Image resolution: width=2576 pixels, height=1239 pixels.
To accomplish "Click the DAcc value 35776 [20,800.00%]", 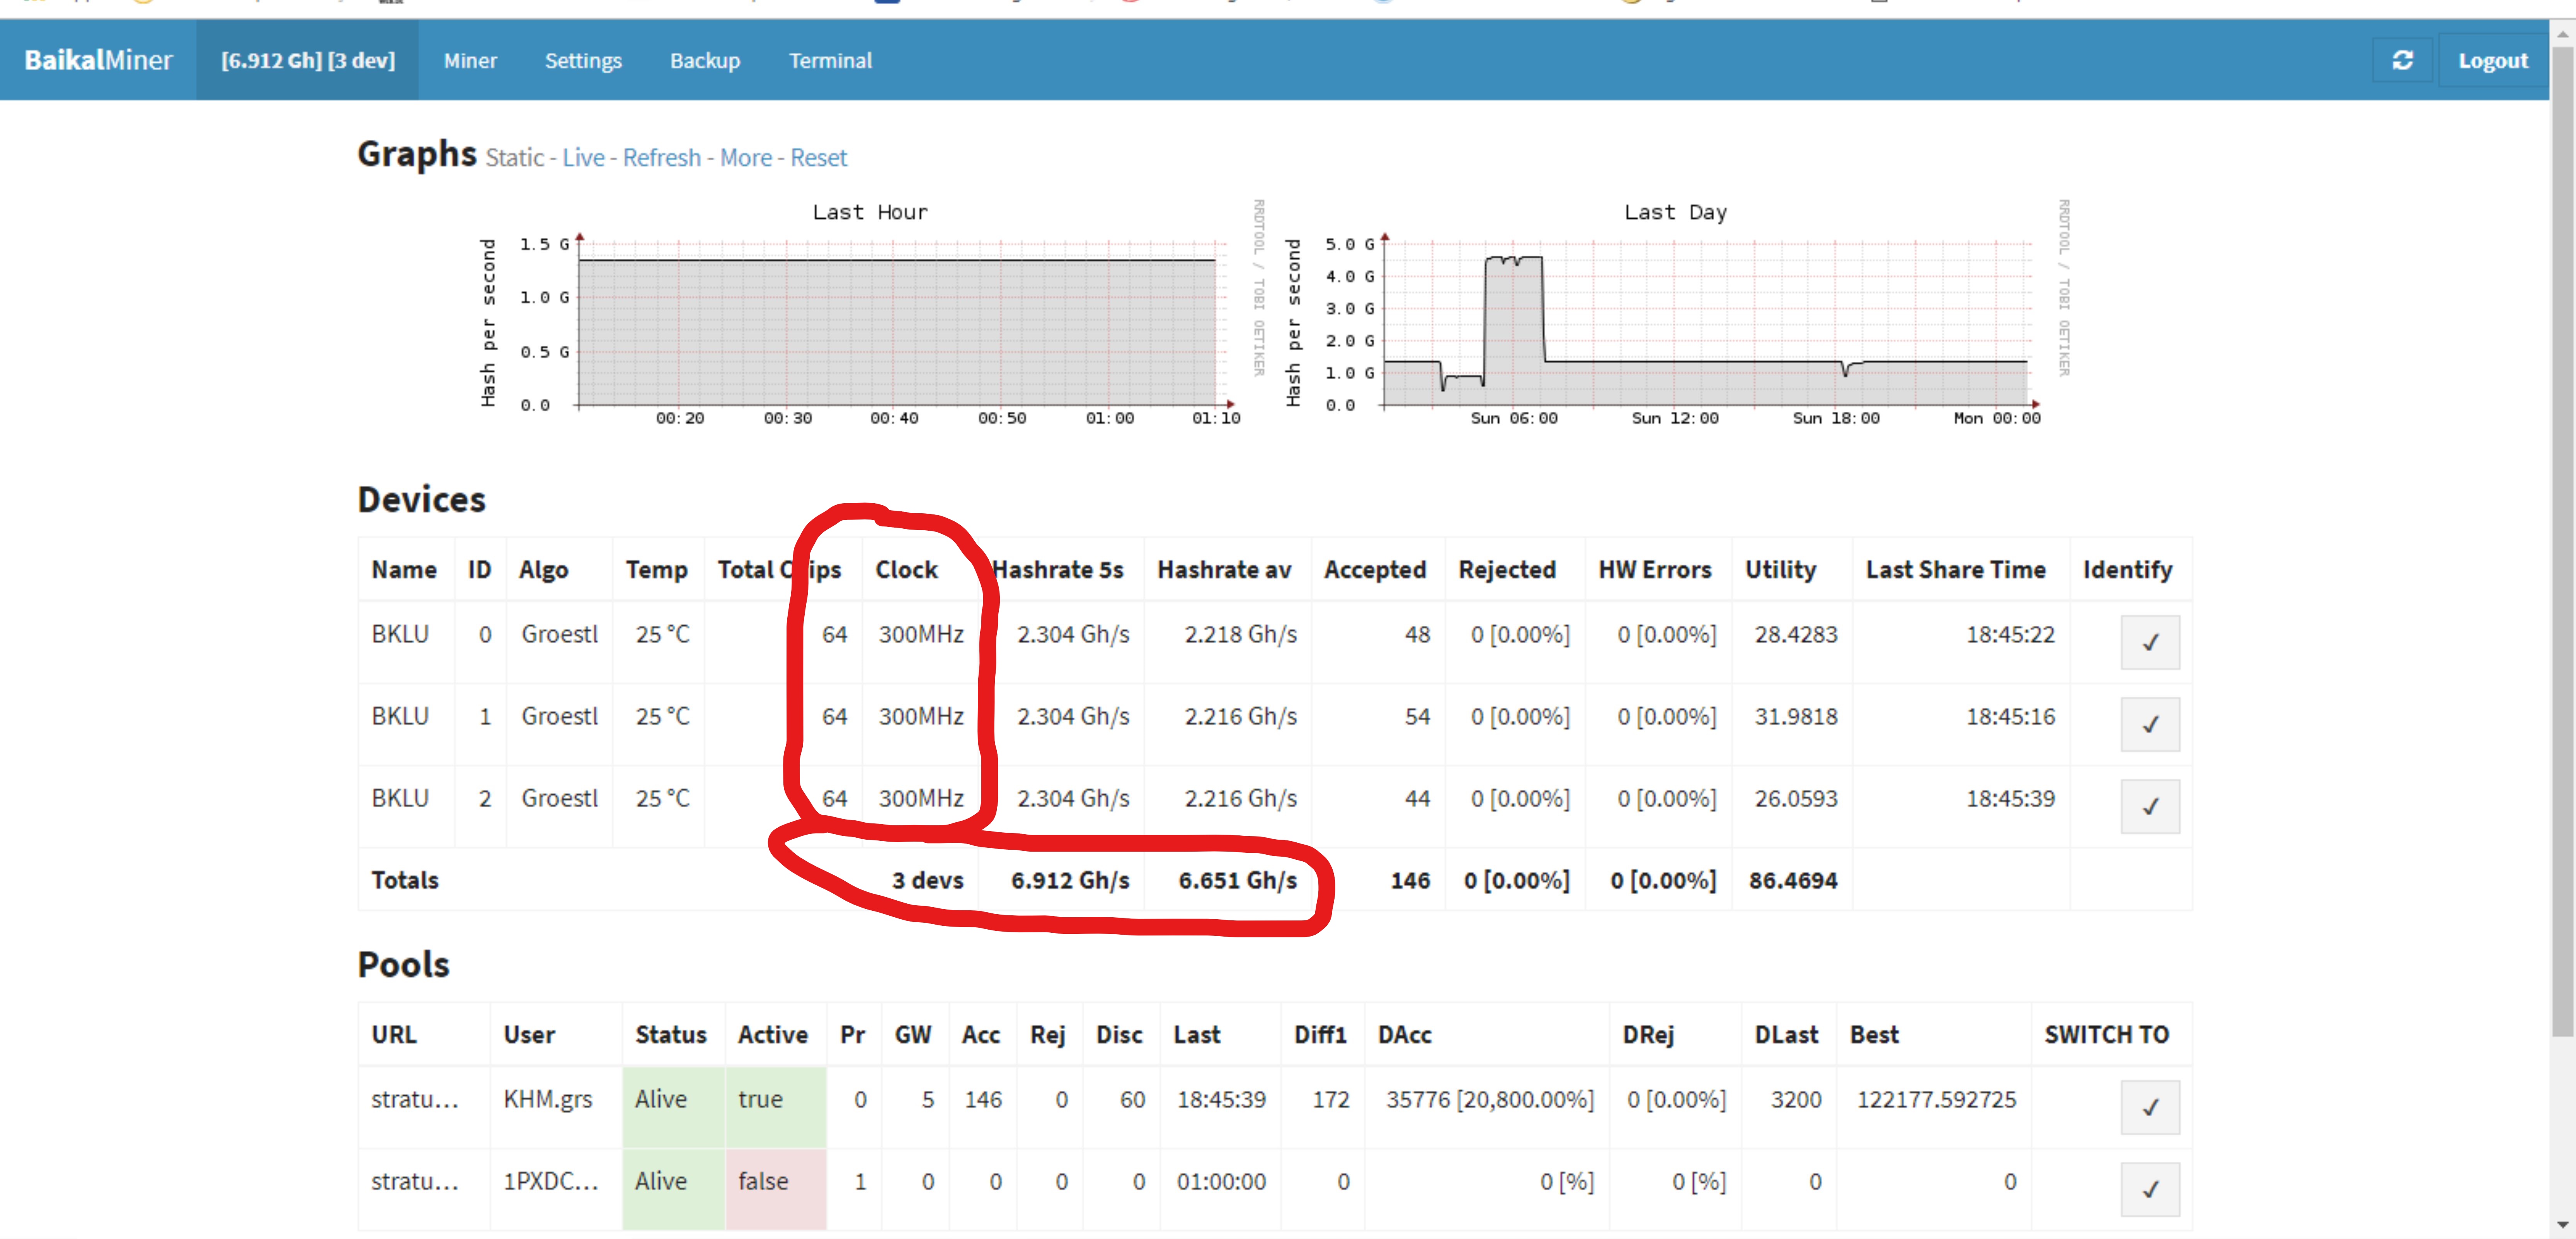I will click(x=1490, y=1099).
